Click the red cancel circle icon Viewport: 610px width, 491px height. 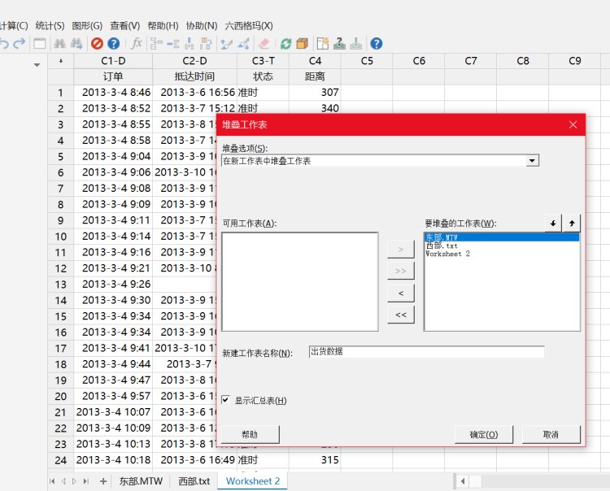tap(97, 44)
